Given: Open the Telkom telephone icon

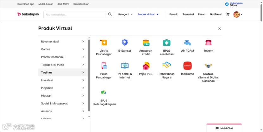Looking at the screenshot, I should pyautogui.click(x=208, y=43).
